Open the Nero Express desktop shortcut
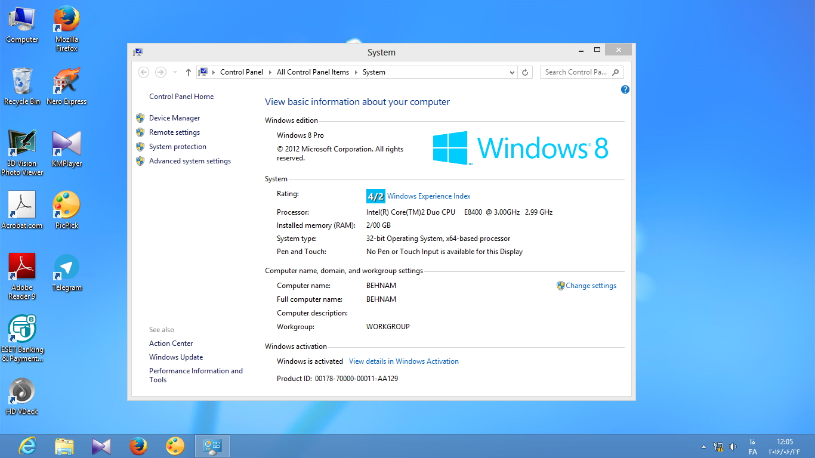Screen dimensions: 815x458 (x=66, y=86)
